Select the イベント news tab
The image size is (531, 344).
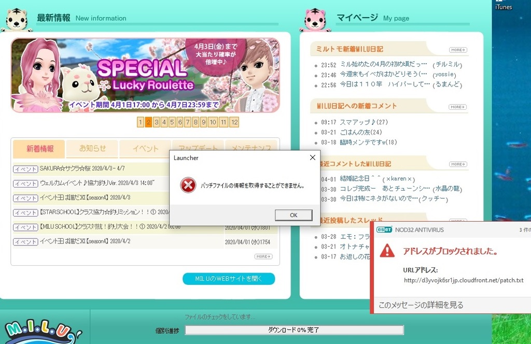145,149
